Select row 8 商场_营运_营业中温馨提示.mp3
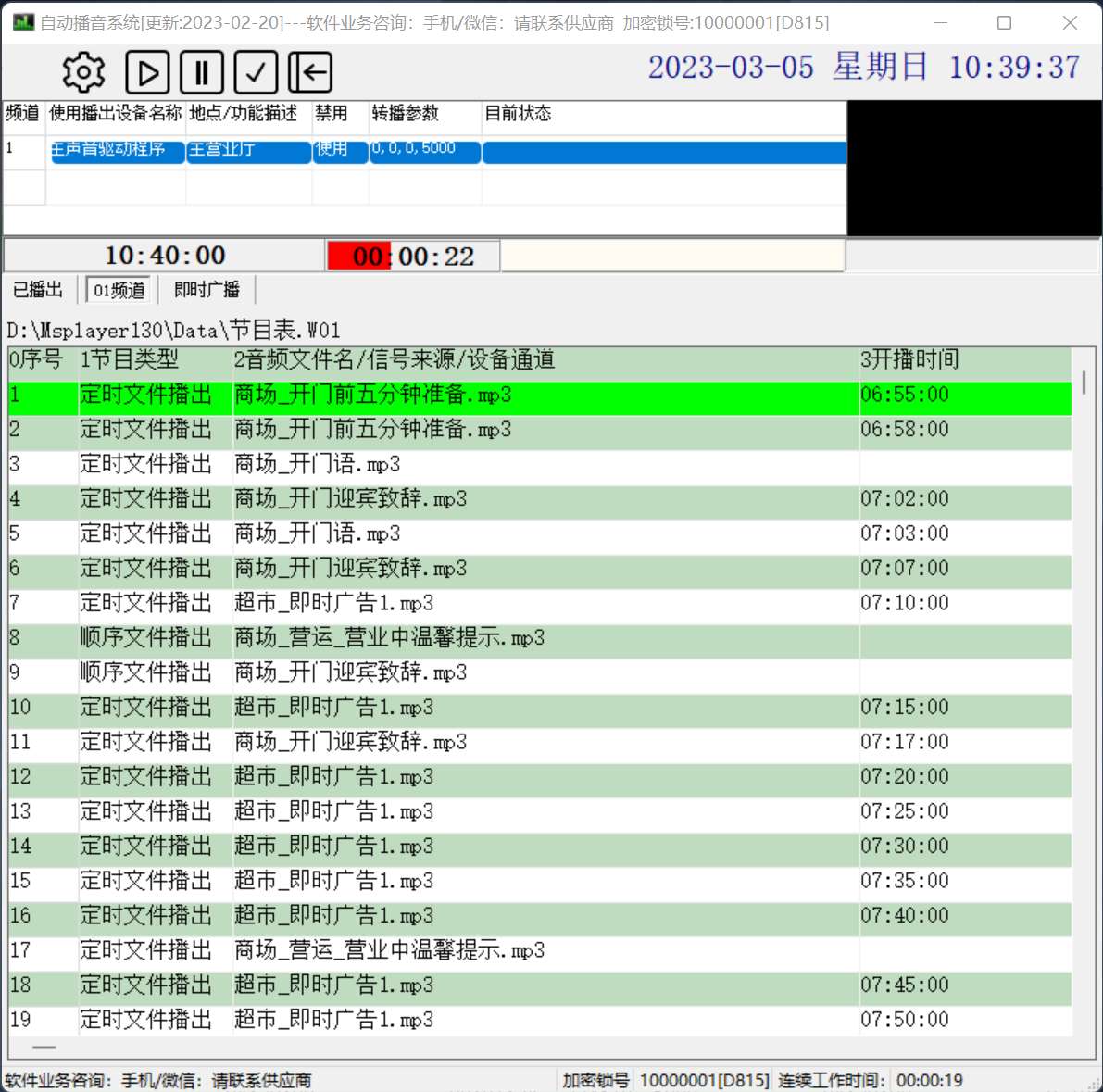The image size is (1103, 1092). [389, 637]
